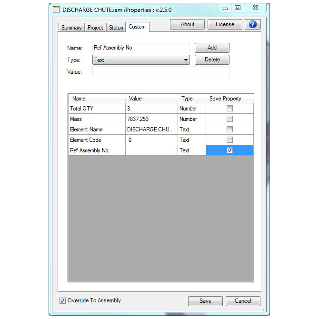
Task: Select the 'Mass' name cell
Action: coord(97,119)
